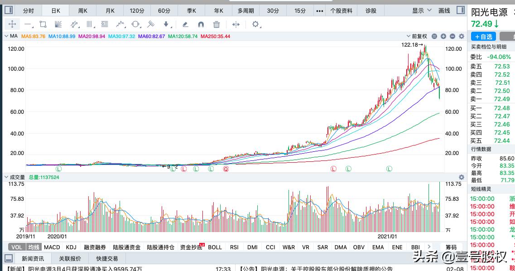
Task: Click the horizontal expand icon in the toolbar
Action: (x=236, y=24)
